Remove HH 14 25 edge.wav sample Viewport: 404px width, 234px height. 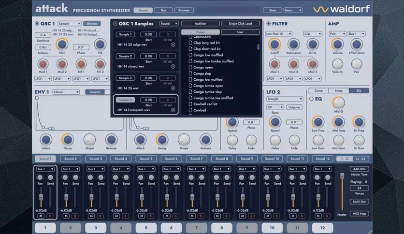click(x=173, y=44)
